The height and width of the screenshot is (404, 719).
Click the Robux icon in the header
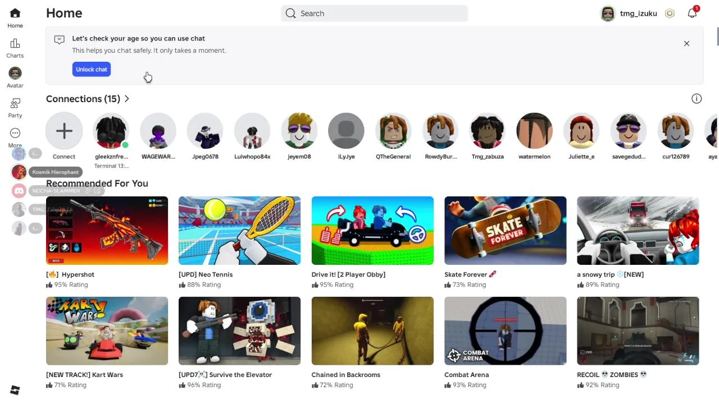(670, 13)
